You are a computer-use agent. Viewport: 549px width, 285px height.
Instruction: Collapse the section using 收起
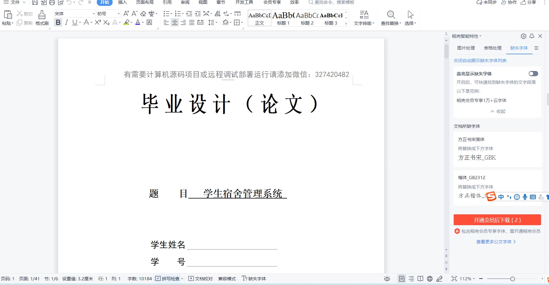498,111
